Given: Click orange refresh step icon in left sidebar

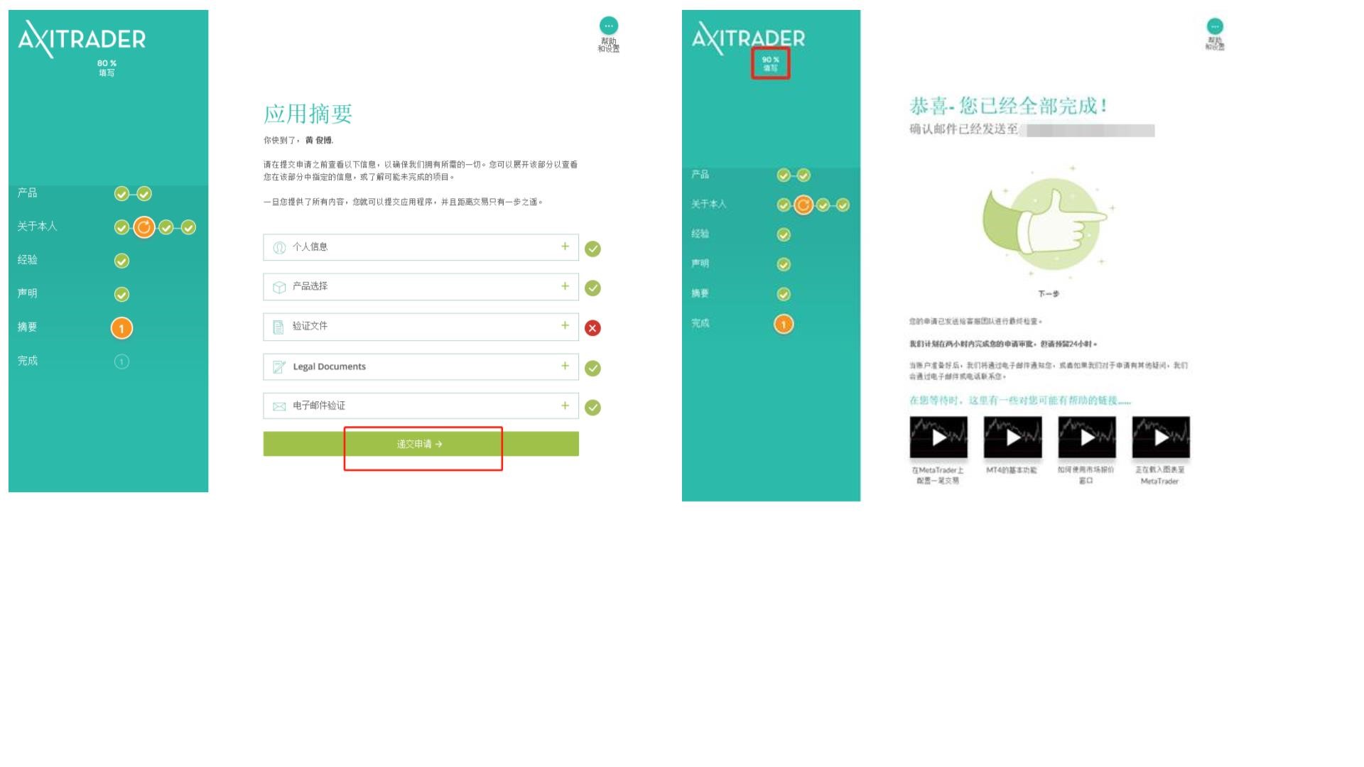Looking at the screenshot, I should click(x=144, y=227).
